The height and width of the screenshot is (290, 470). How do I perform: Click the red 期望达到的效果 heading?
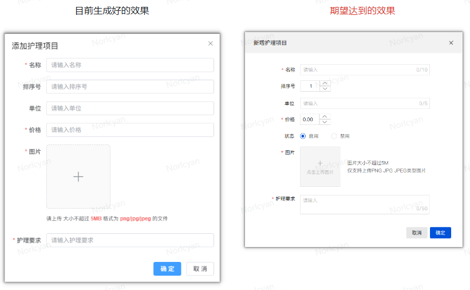tap(362, 11)
